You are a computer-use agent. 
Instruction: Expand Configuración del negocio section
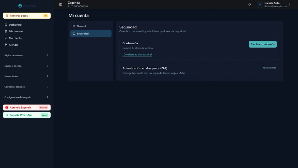[26, 97]
